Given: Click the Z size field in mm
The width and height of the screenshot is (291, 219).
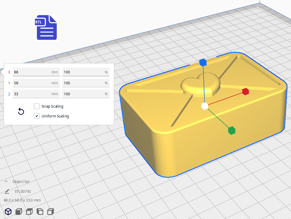Looking at the screenshot, I should click(32, 94).
